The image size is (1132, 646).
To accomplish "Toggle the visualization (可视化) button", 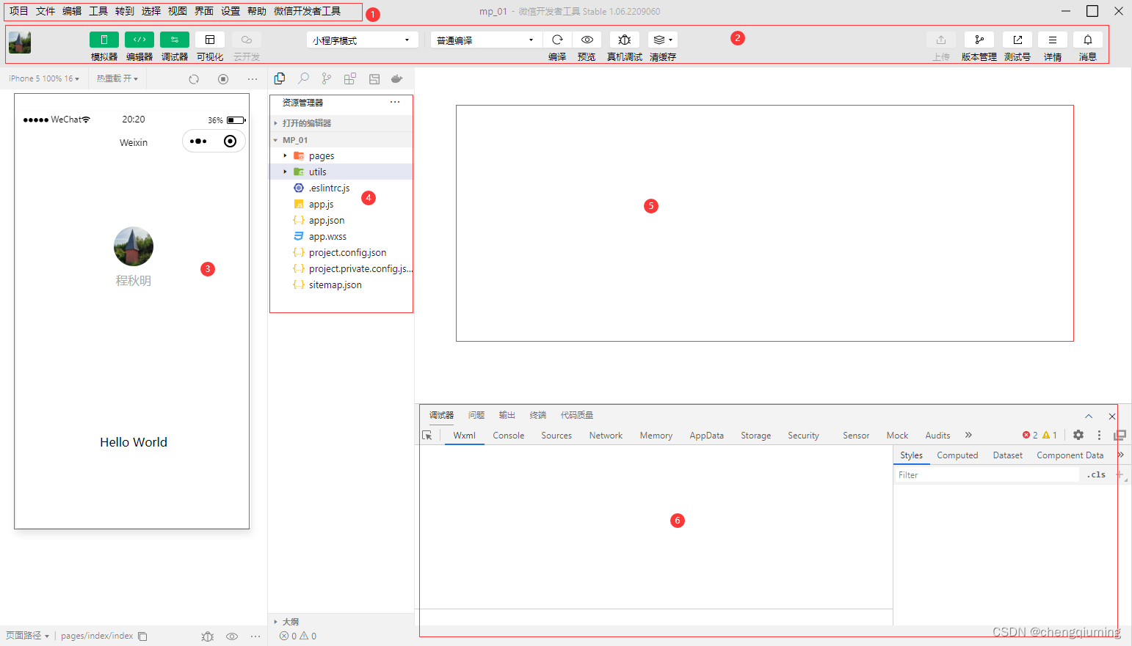I will [x=210, y=40].
